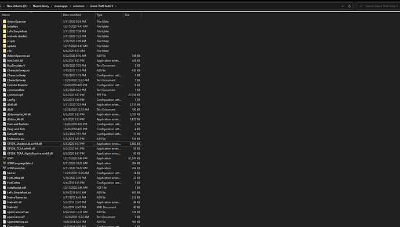Click the Colorful Realistic config file icon
400x227 pixels.
click(x=4, y=85)
